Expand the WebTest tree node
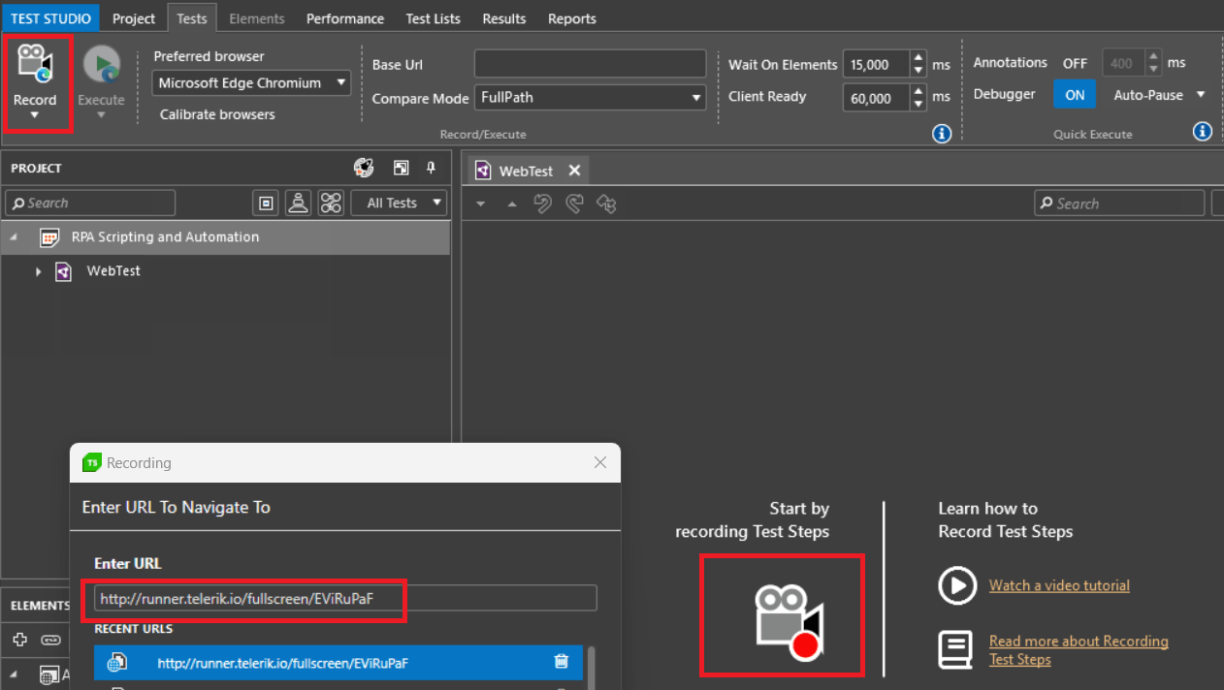1224x690 pixels. click(x=39, y=272)
